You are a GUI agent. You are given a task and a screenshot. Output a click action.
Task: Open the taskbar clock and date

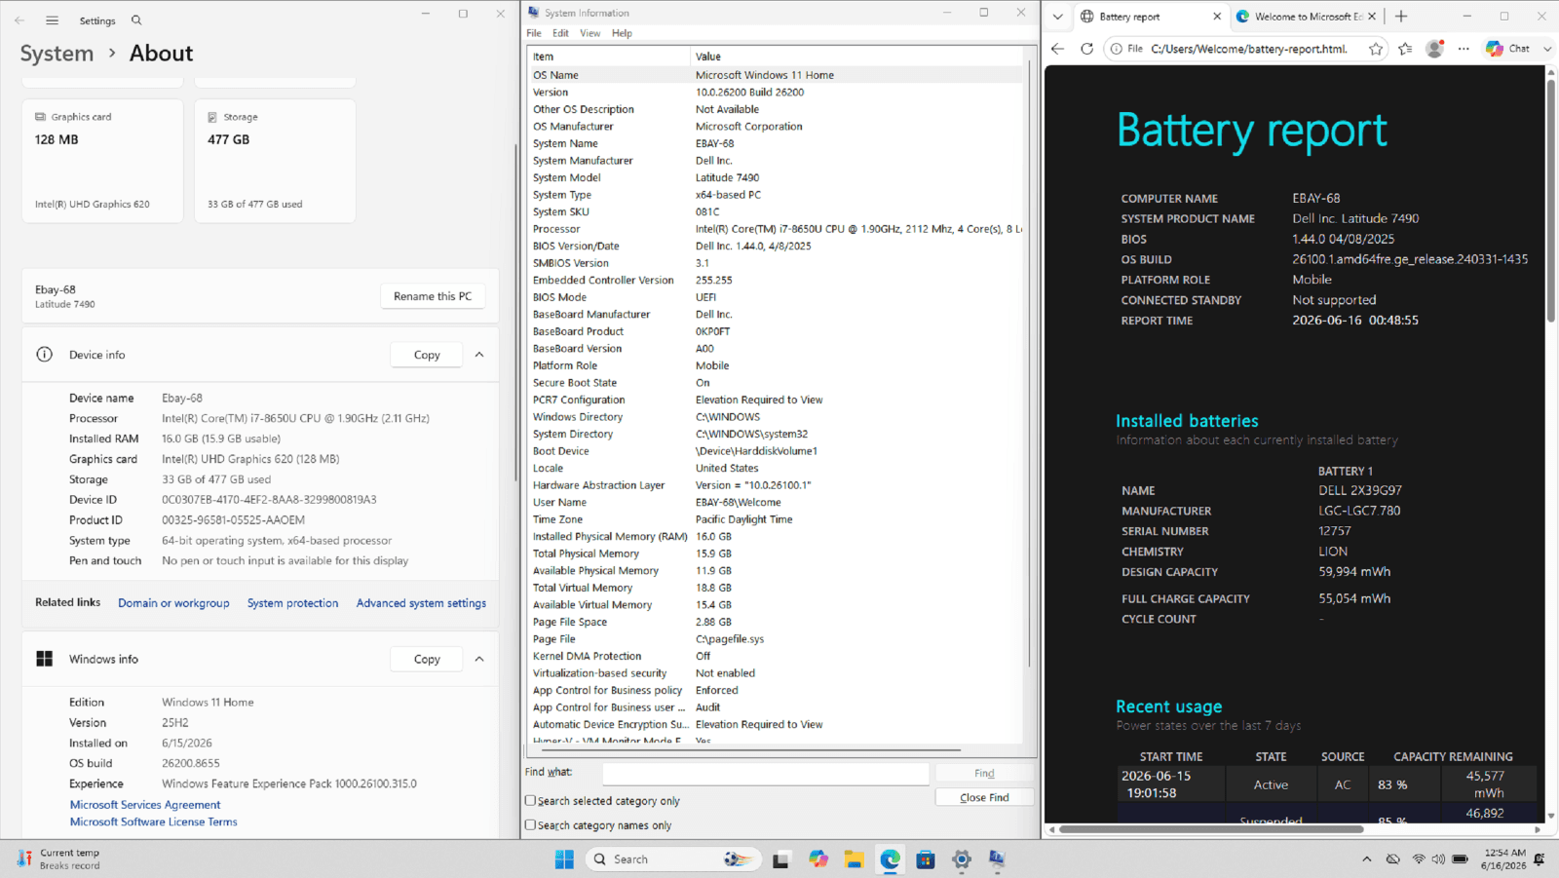pyautogui.click(x=1504, y=859)
